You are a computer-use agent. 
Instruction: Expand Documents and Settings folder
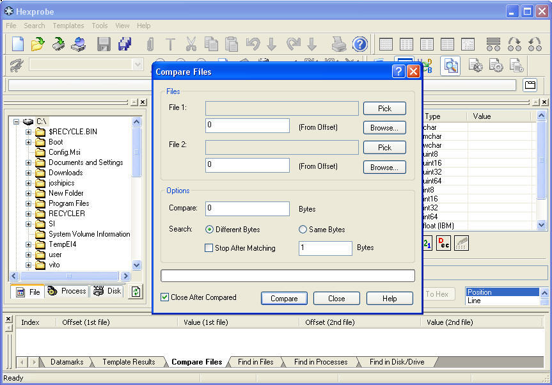pyautogui.click(x=29, y=162)
